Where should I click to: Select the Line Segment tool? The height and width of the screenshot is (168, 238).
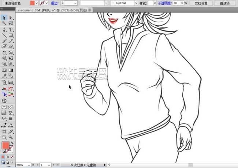(x=4, y=35)
